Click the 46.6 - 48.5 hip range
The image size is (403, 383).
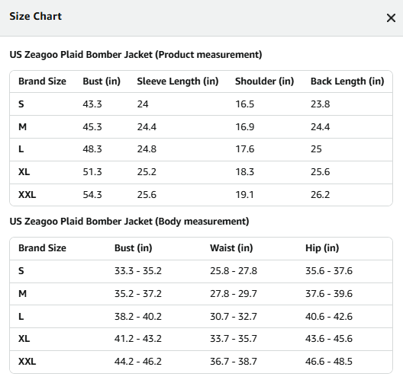tap(329, 362)
